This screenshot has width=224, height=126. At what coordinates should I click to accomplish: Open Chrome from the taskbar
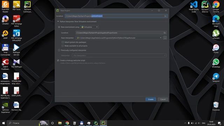(x=67, y=123)
